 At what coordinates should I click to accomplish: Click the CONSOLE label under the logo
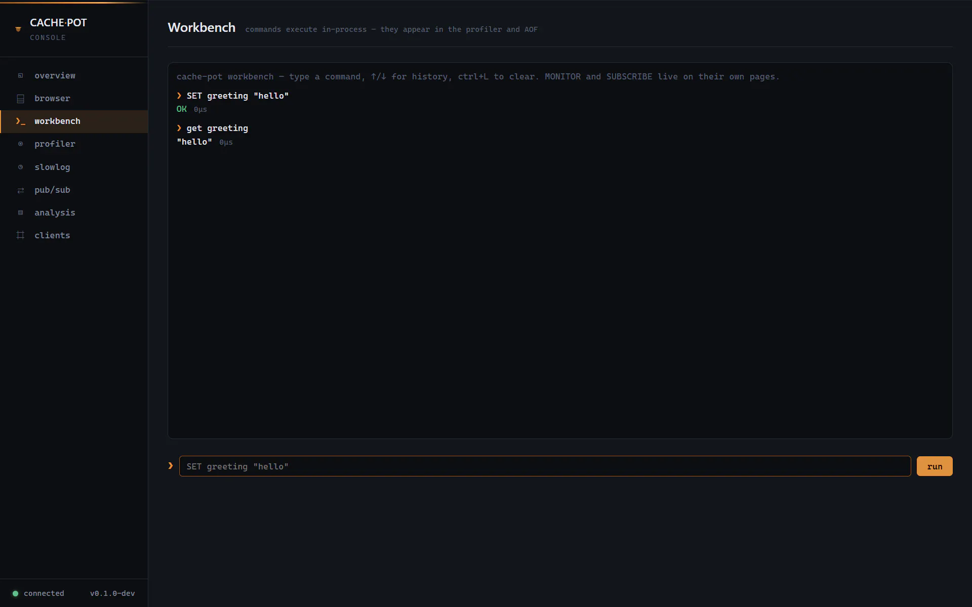(x=48, y=38)
